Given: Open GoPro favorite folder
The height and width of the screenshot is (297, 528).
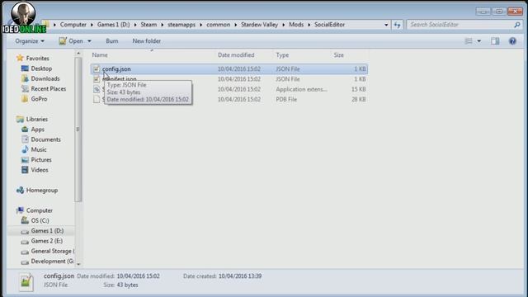Looking at the screenshot, I should pos(39,99).
